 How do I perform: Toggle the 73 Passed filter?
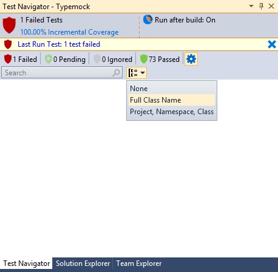pos(160,59)
